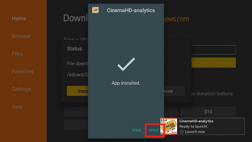Click the URL input field in Downloader
252x142 pixels.
[x=213, y=50]
